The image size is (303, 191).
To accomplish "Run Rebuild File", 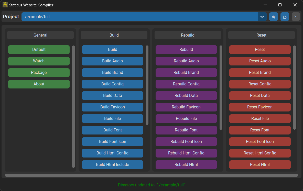I will [x=186, y=119].
